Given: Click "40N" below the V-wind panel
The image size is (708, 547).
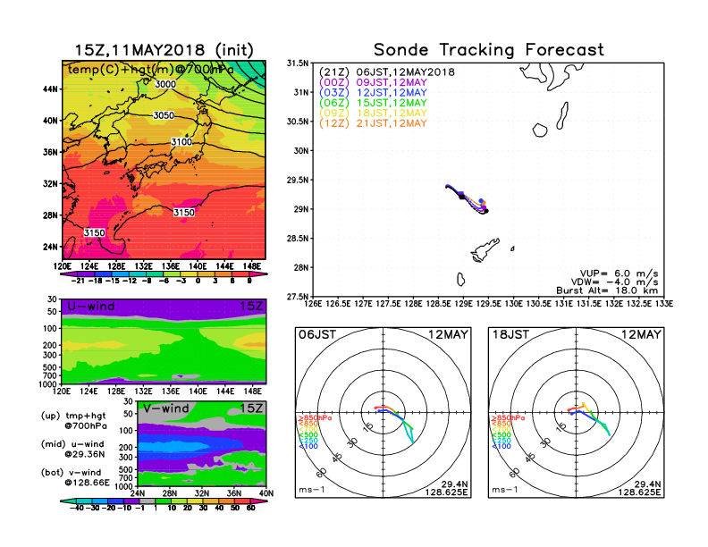Looking at the screenshot, I should pos(266,493).
